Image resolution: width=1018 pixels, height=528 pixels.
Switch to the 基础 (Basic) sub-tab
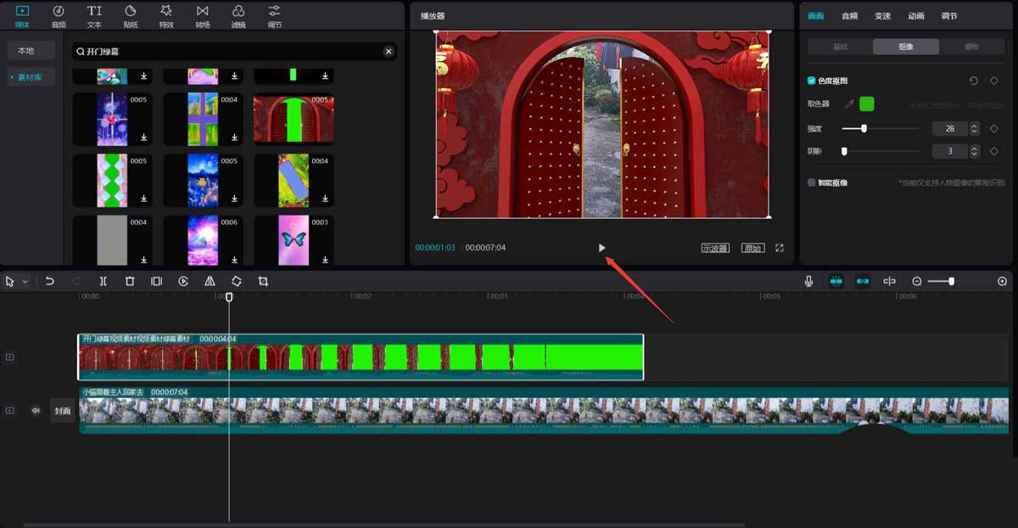click(x=839, y=47)
